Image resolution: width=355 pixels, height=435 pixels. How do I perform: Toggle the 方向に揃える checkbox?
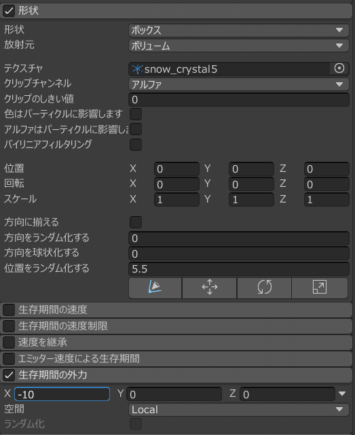click(x=136, y=222)
